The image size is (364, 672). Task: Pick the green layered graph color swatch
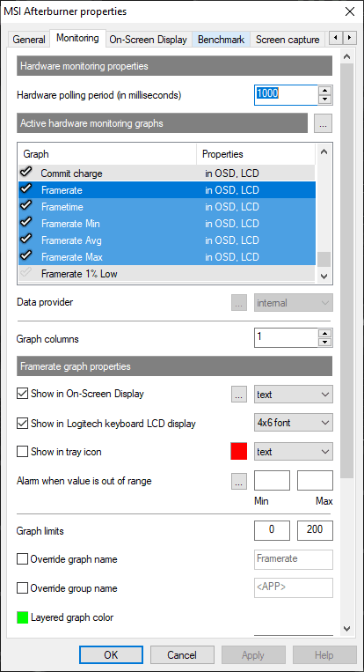22,617
